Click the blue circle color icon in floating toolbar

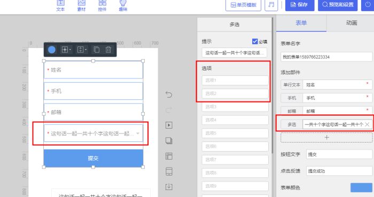click(x=52, y=50)
